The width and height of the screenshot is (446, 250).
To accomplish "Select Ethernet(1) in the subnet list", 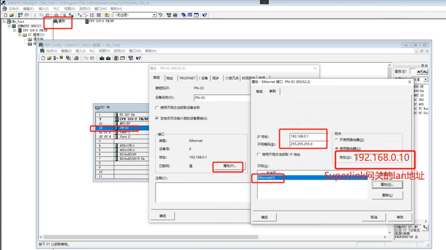I will click(312, 178).
